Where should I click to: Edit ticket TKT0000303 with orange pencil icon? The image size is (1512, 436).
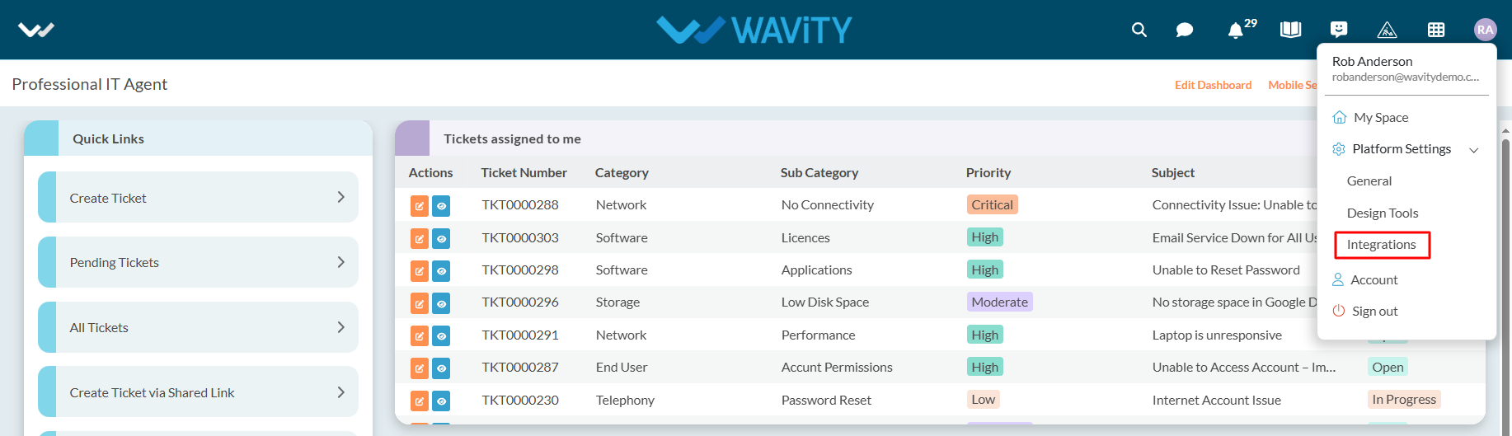coord(419,238)
